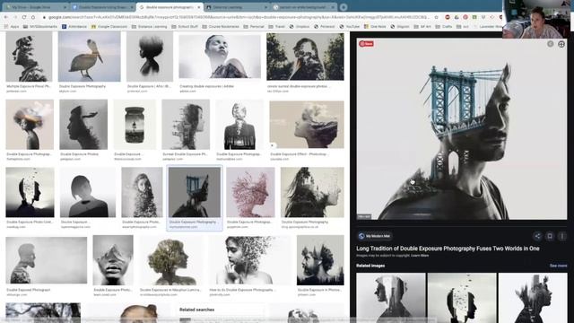The height and width of the screenshot is (323, 574).
Task: Click the browser back arrow
Action: point(6,17)
